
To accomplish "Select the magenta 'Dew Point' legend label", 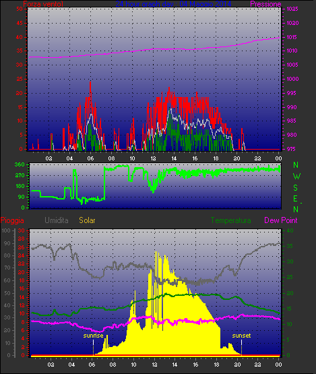I will pyautogui.click(x=281, y=220).
